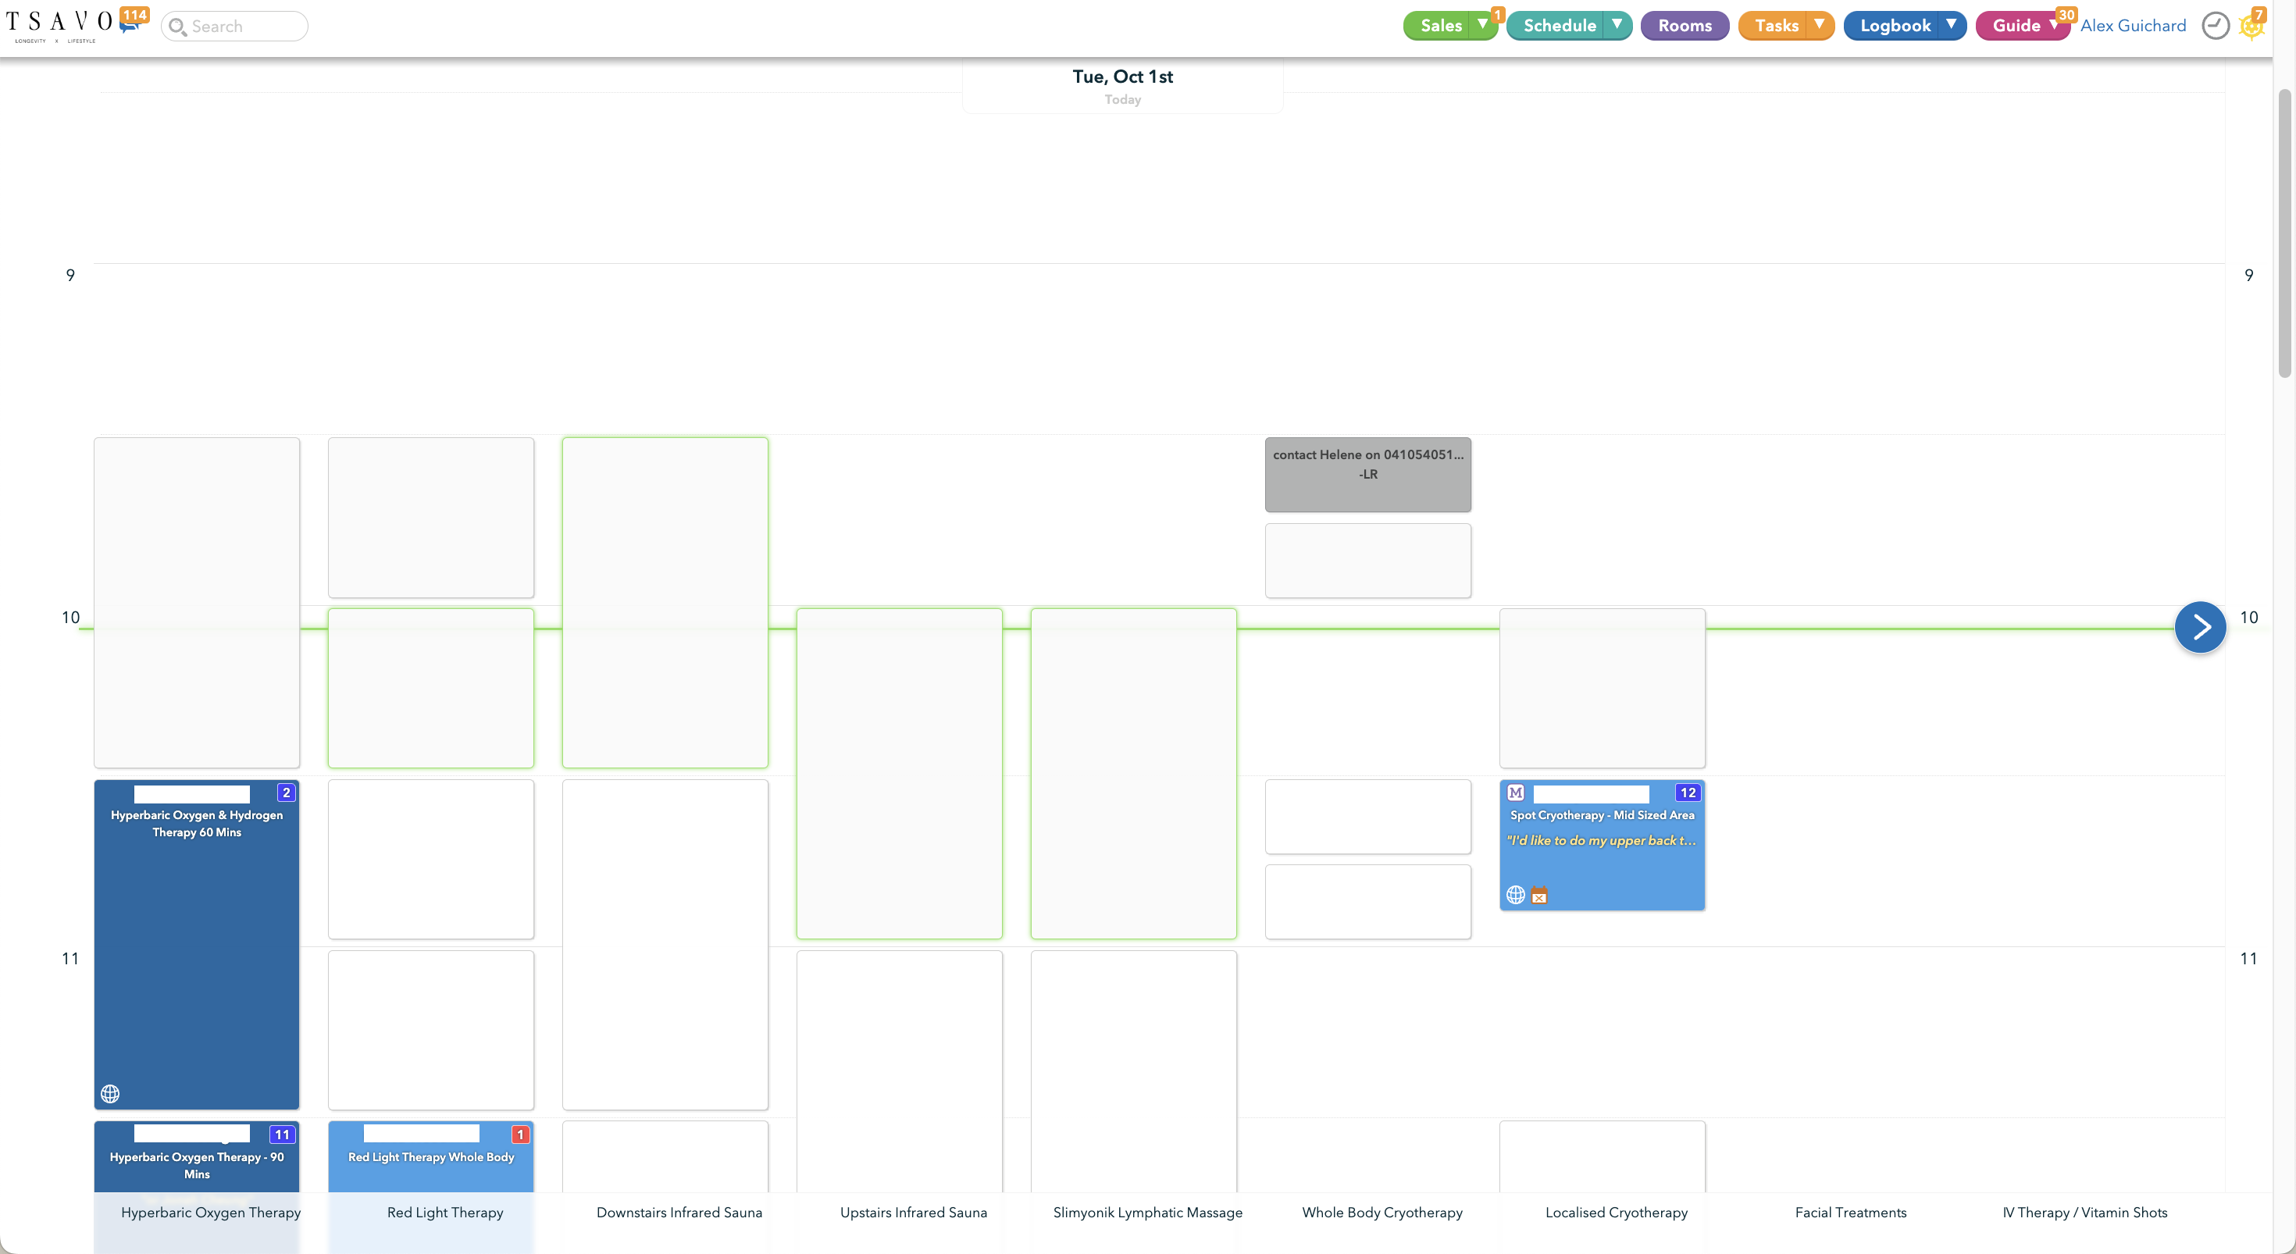Click the "I'd like to do my upper back" note
The image size is (2296, 1254).
pos(1601,840)
